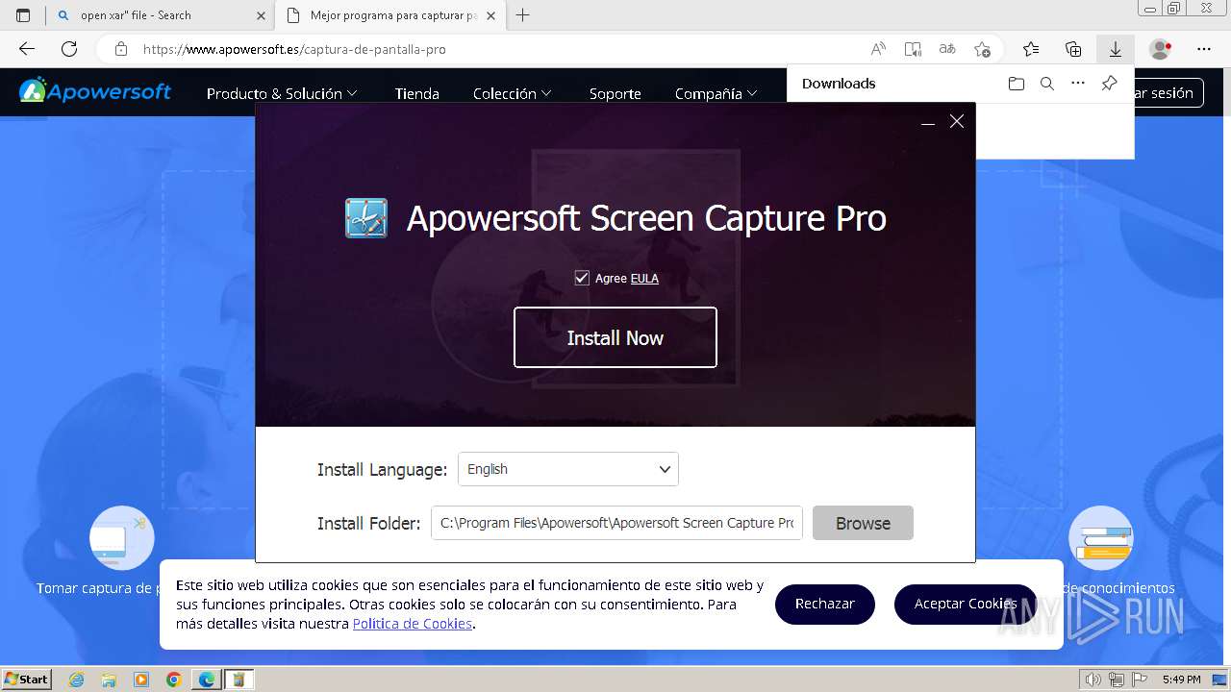Screen dimensions: 1231x692
Task: Open the Windows Start menu
Action: (26, 679)
